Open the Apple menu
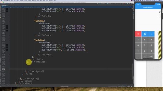This screenshot has height=91, width=163. pos(2,1)
